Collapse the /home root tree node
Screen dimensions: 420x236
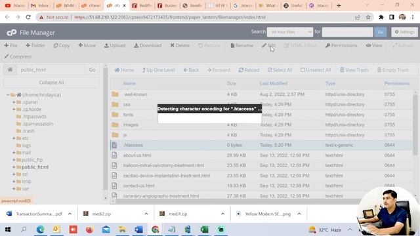click(x=8, y=95)
